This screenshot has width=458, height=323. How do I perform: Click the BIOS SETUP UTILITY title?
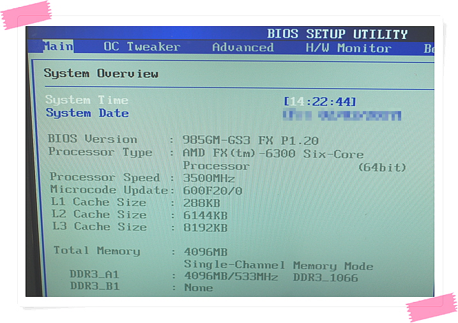click(337, 34)
